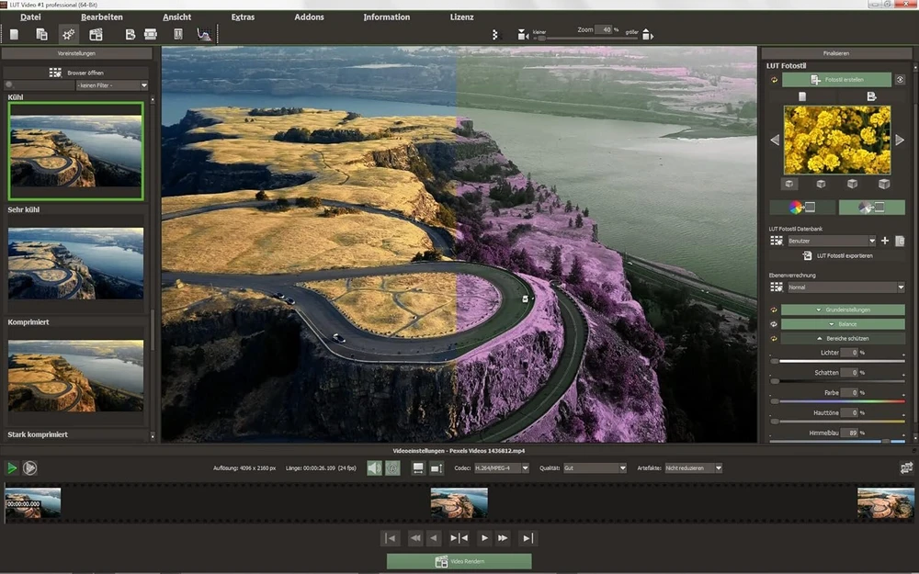Open the 'keinen Filter' dropdown

pyautogui.click(x=112, y=85)
